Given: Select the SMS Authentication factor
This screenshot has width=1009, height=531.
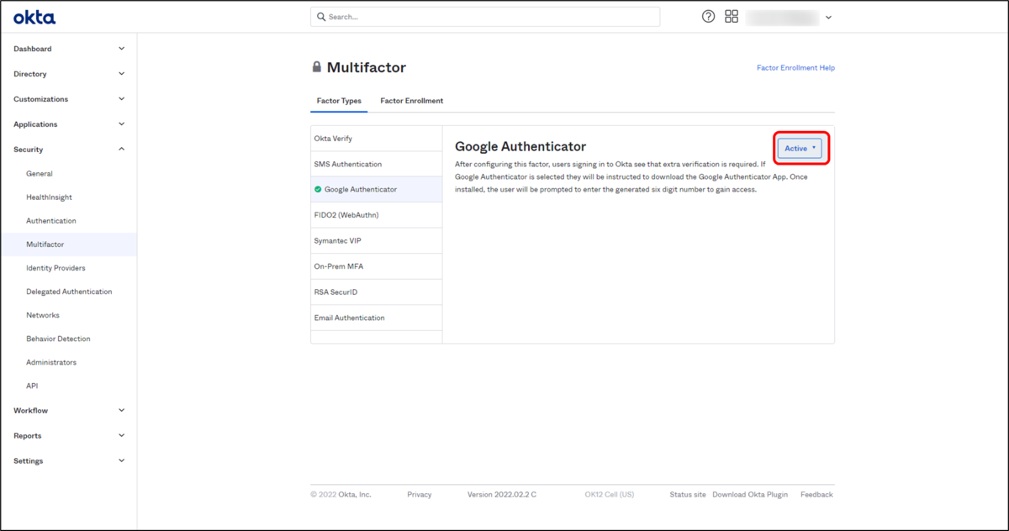Looking at the screenshot, I should pyautogui.click(x=377, y=165).
